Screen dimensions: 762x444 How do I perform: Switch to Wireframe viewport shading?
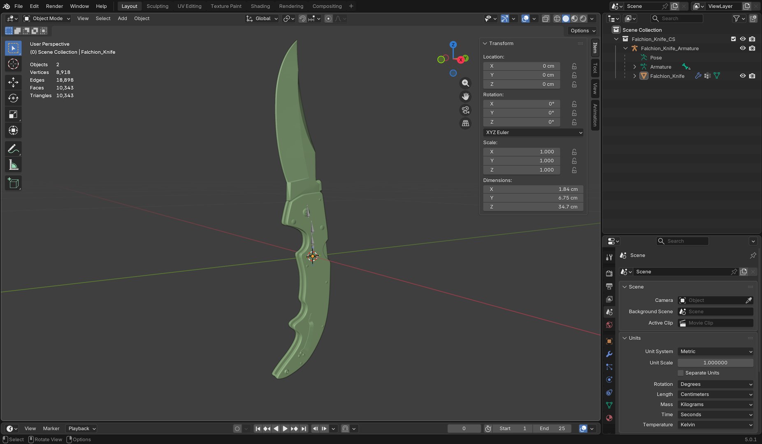point(557,18)
